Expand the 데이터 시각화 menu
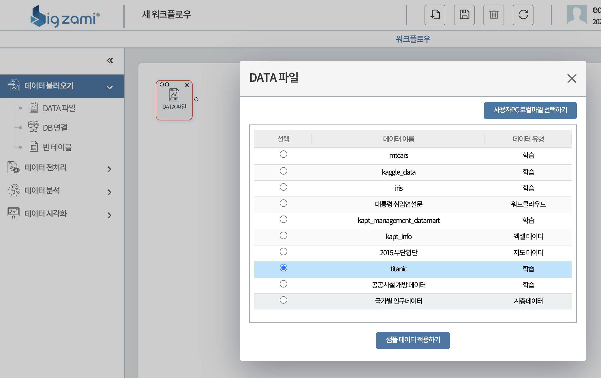Viewport: 601px width, 378px height. 109,215
